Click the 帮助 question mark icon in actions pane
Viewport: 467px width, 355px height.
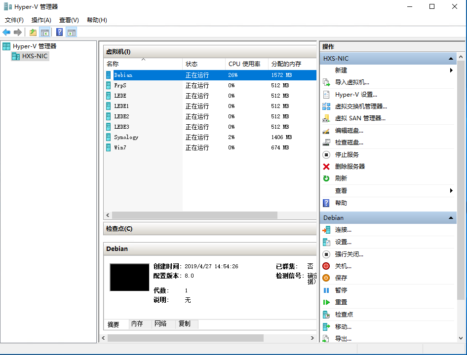326,203
